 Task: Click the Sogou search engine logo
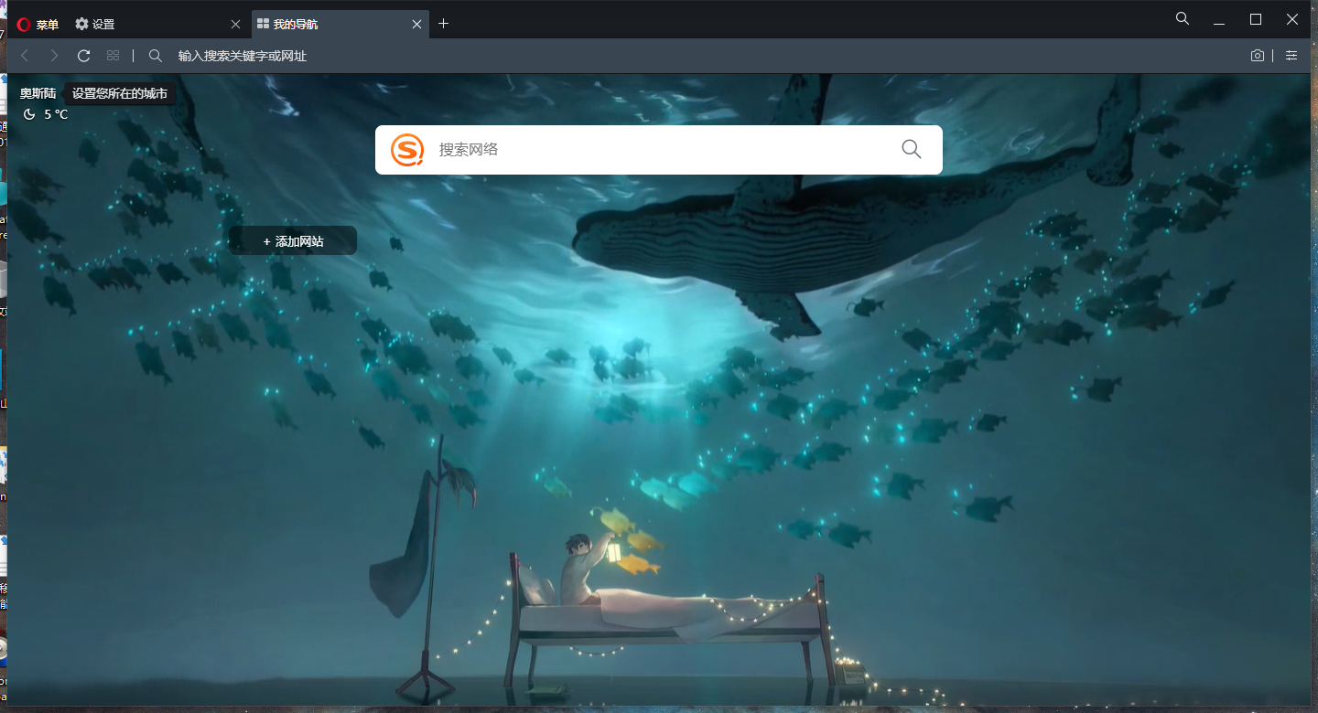(x=407, y=150)
